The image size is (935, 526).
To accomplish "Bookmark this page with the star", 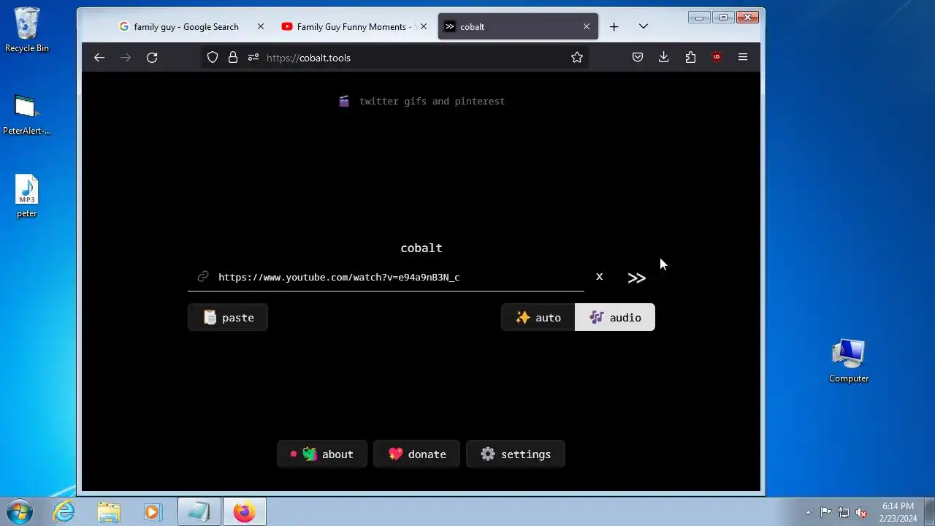I will 577,58.
